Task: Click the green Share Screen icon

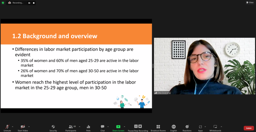Action: point(118,127)
